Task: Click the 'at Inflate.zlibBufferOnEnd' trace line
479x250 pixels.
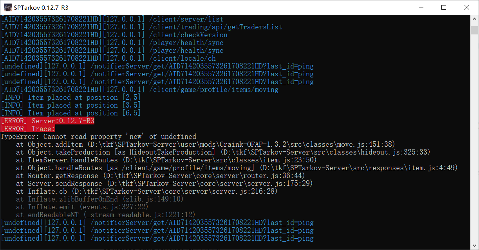Action: tap(100, 199)
